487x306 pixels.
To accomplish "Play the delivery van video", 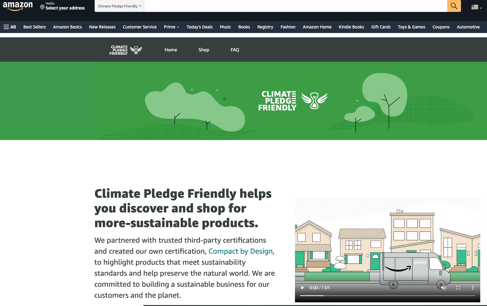I will 303,288.
